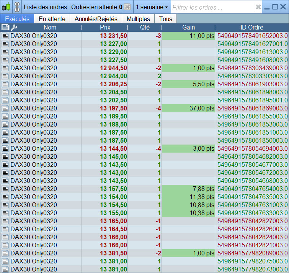The width and height of the screenshot is (289, 273).
Task: Select the price cell 13 164,50
Action: click(x=104, y=229)
